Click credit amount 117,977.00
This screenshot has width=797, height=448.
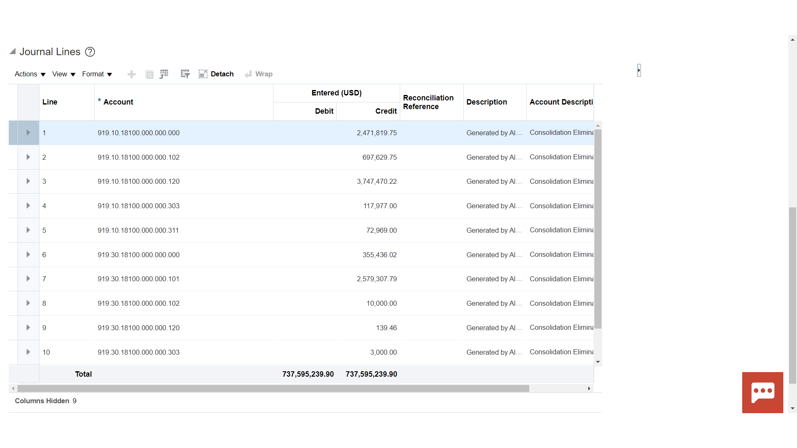tap(380, 206)
